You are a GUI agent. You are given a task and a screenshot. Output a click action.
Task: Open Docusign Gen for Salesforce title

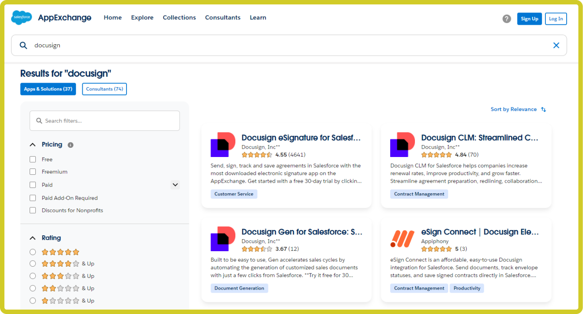click(302, 232)
